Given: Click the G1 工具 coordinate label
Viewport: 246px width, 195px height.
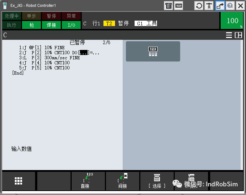Looking at the screenshot, I should click(146, 24).
